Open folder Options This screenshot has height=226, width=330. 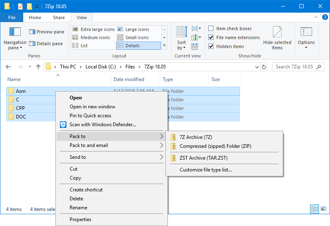pyautogui.click(x=306, y=38)
